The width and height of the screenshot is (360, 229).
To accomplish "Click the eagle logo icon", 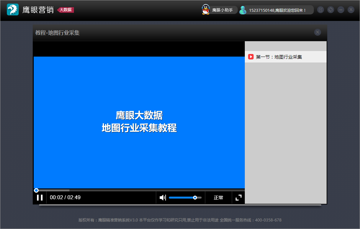I will (13, 9).
